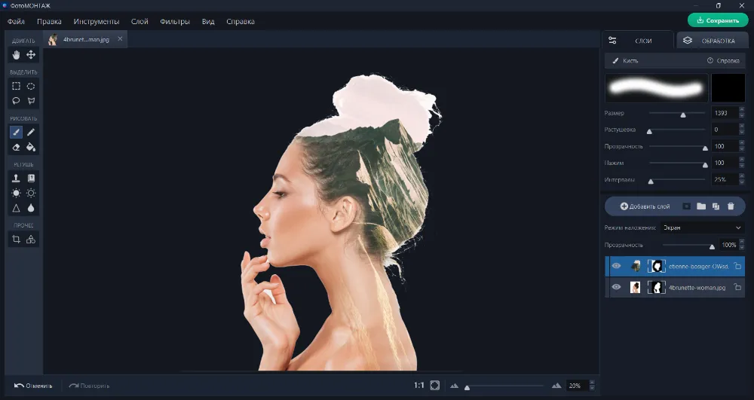The width and height of the screenshot is (754, 400).
Task: Click the Размер brush size input field
Action: (723, 113)
